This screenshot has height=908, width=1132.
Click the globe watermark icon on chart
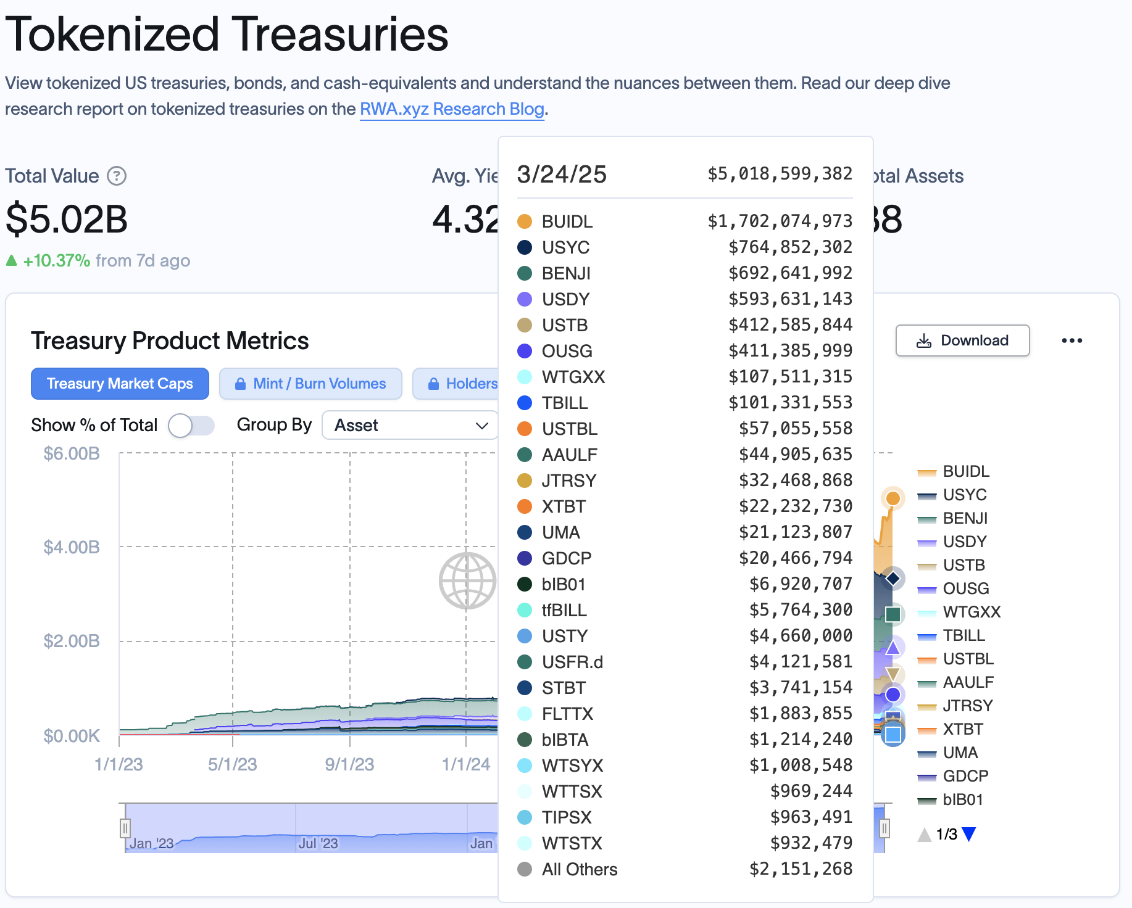click(x=467, y=580)
